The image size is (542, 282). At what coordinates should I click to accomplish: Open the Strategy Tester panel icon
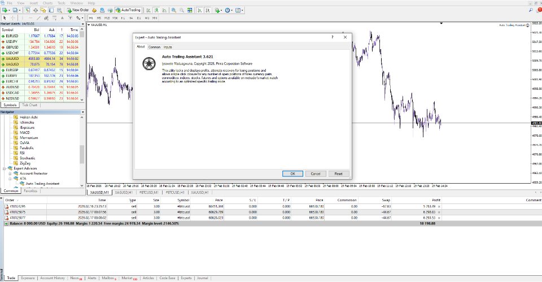tap(59, 10)
